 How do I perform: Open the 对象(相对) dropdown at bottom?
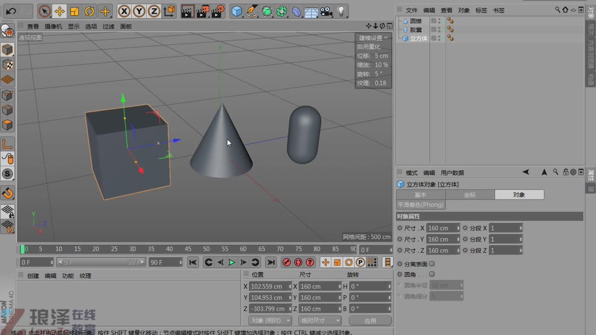tap(270, 320)
